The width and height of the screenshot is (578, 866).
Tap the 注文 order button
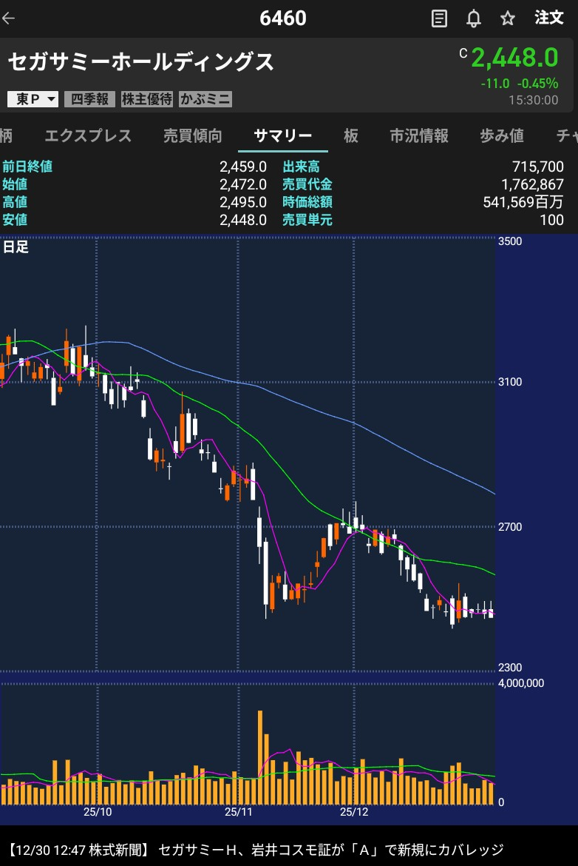click(548, 18)
